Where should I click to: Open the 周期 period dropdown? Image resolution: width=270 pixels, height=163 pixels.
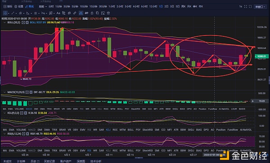coord(43,7)
